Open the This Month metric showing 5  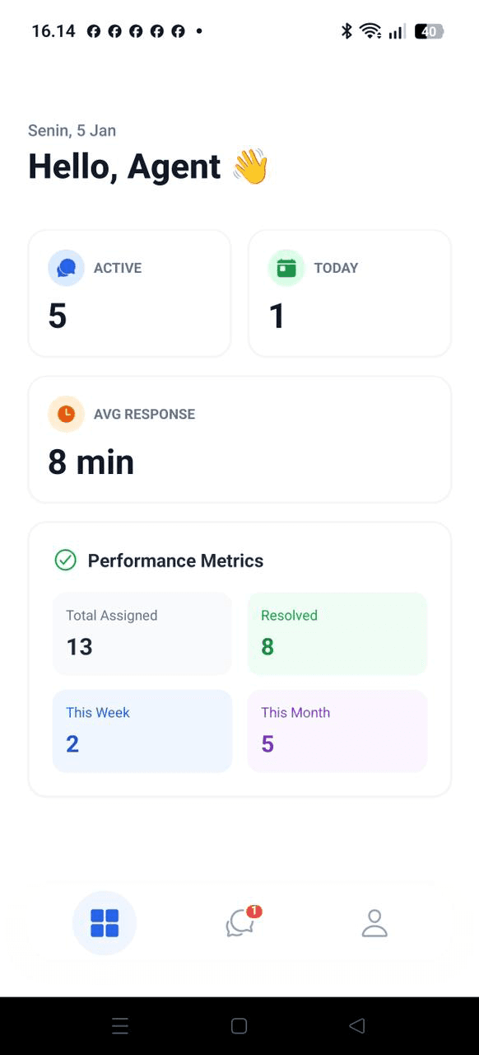coord(337,730)
